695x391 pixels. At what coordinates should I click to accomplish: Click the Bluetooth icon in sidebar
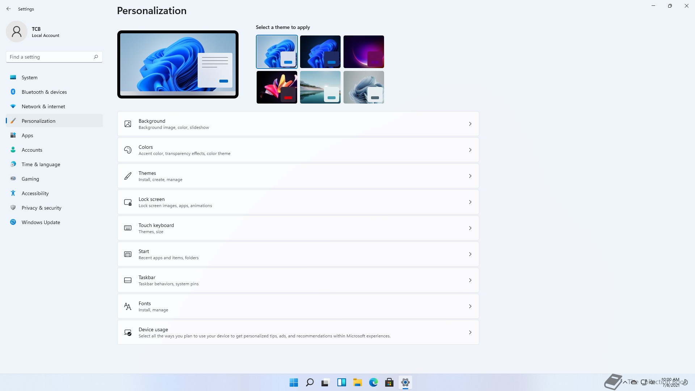[x=13, y=92]
